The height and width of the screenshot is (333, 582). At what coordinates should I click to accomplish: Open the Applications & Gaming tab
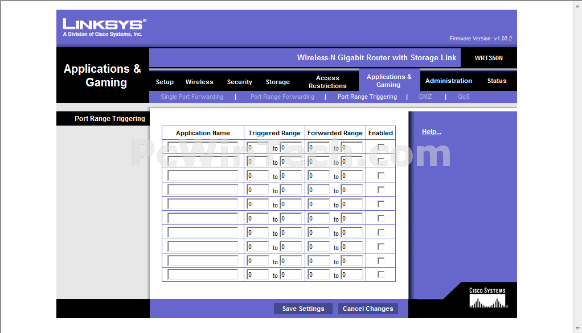[x=389, y=81]
